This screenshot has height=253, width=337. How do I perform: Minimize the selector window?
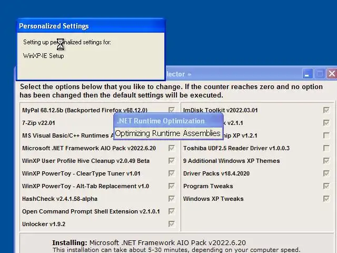[308, 74]
